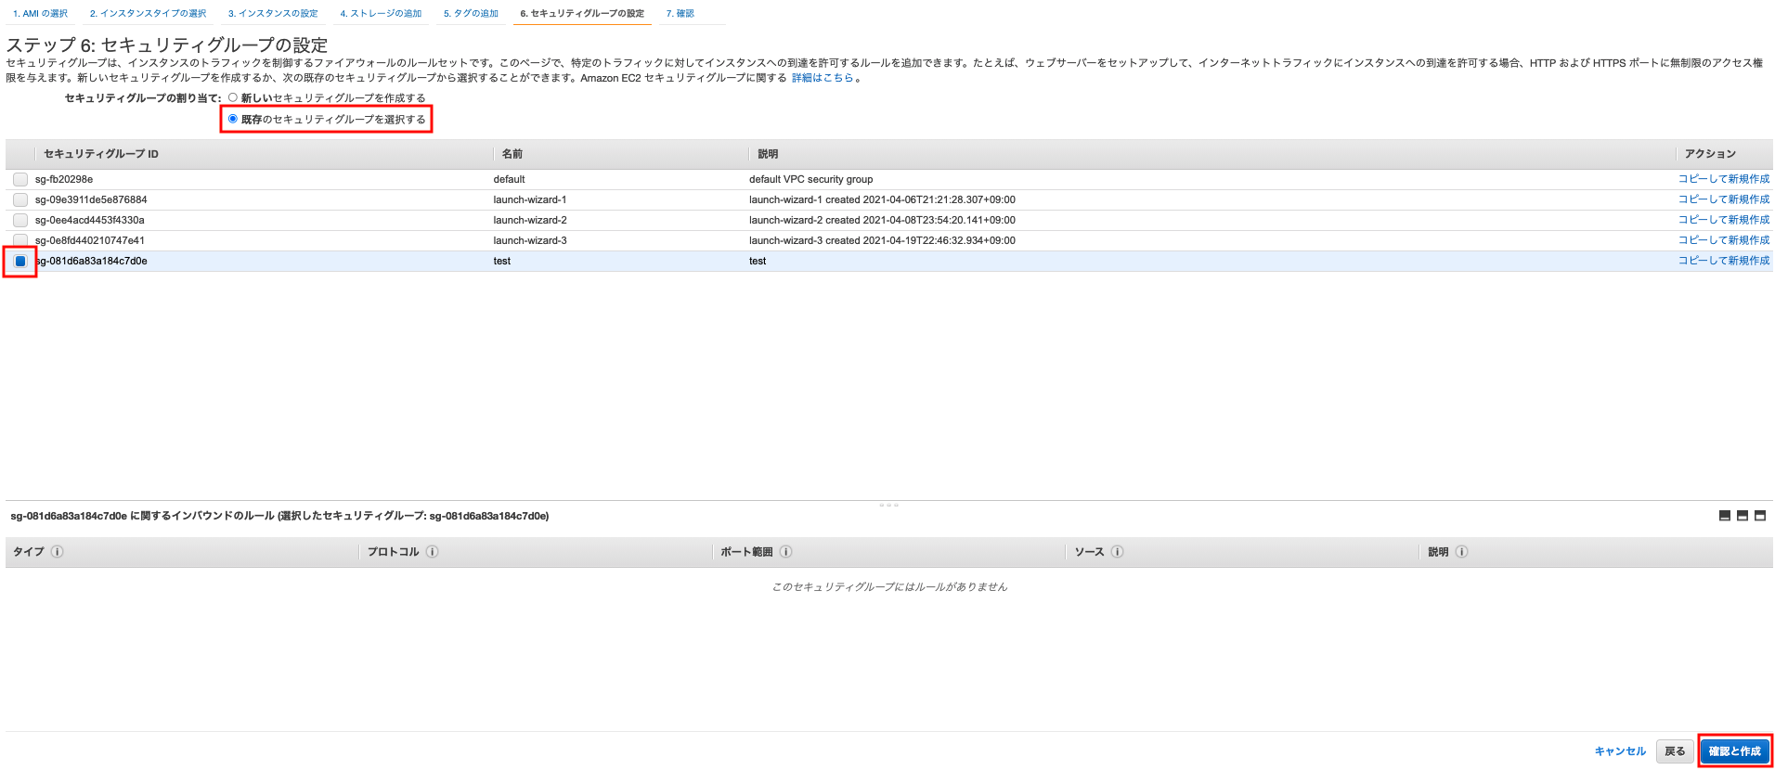Image resolution: width=1775 pixels, height=770 pixels.
Task: Select the sg-0e8fd440210747e41 ID text
Action: [x=90, y=240]
